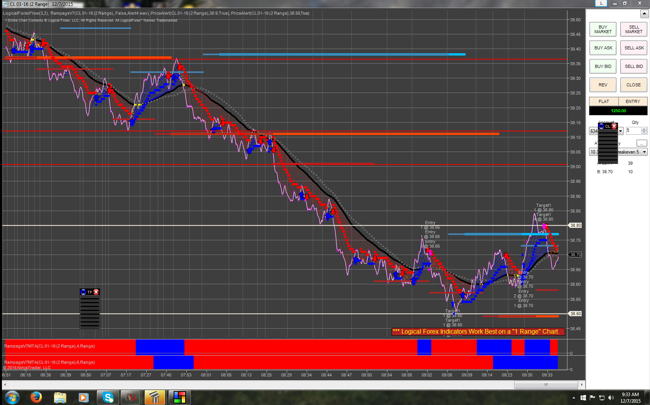650x405 pixels.
Task: Click the Logical Forex 1 Range notice
Action: point(478,332)
